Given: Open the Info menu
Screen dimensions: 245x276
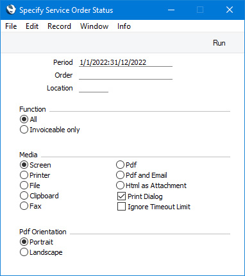Looking at the screenshot, I should (x=124, y=26).
